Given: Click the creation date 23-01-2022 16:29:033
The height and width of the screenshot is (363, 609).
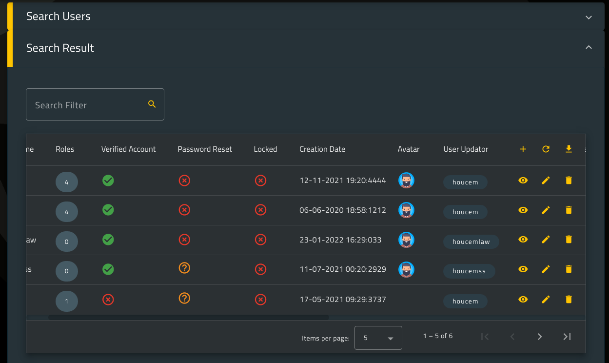Looking at the screenshot, I should click(x=340, y=240).
